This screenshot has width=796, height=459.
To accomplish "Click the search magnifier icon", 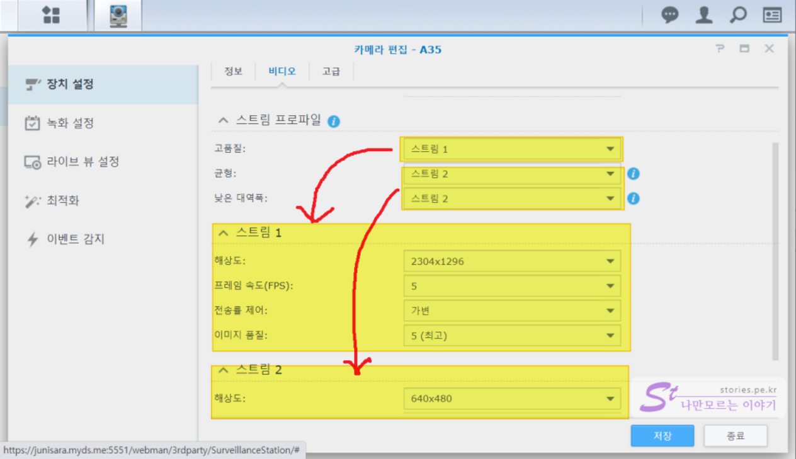I will (x=737, y=15).
